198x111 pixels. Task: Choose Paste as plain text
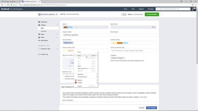pos(86,68)
